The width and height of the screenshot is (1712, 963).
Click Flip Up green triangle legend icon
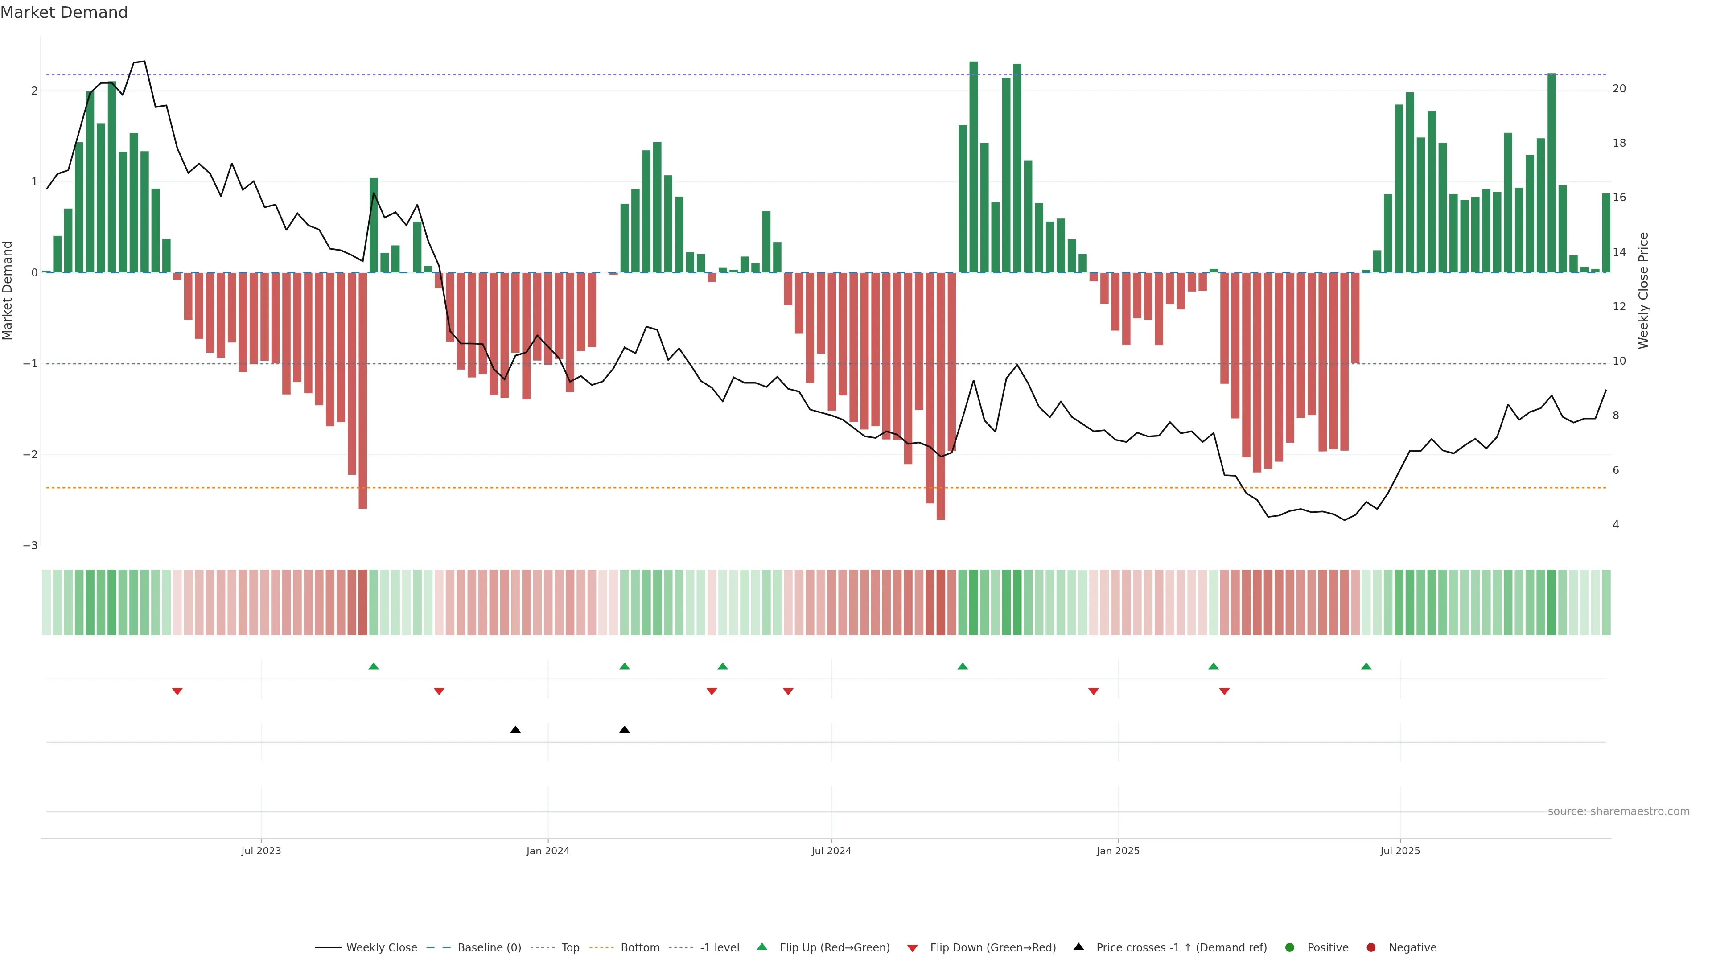click(x=762, y=947)
